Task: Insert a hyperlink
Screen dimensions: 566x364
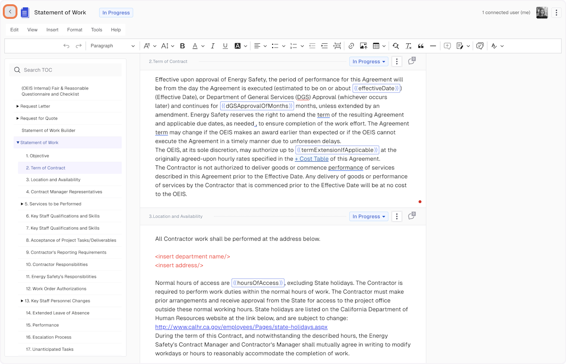Action: pyautogui.click(x=351, y=46)
